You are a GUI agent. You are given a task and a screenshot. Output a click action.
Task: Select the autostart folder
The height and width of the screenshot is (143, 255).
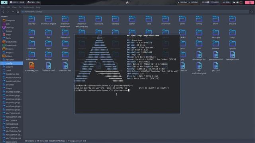[x=98, y=20]
